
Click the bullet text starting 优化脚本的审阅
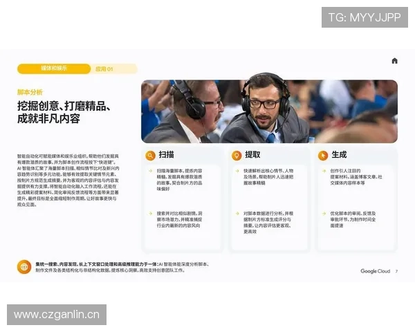tap(353, 219)
